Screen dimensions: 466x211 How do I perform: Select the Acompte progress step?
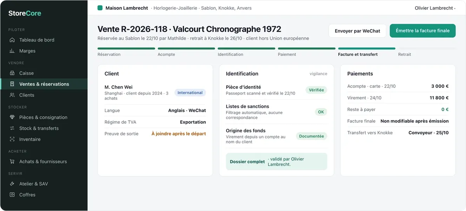click(186, 52)
